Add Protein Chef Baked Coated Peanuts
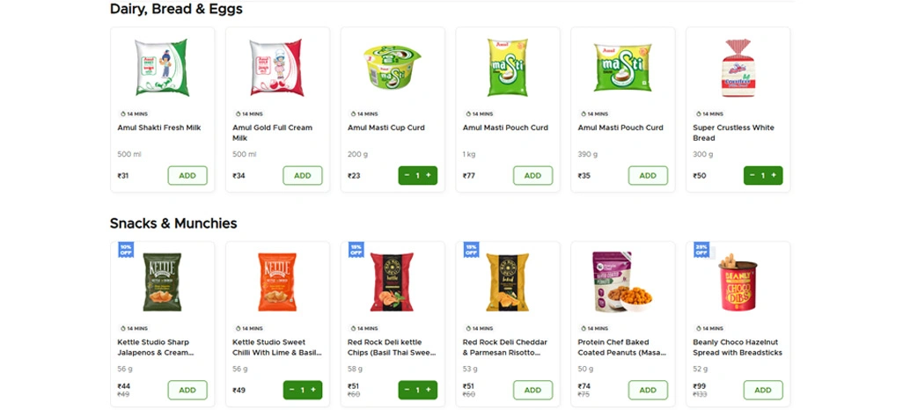This screenshot has height=410, width=903. point(648,390)
